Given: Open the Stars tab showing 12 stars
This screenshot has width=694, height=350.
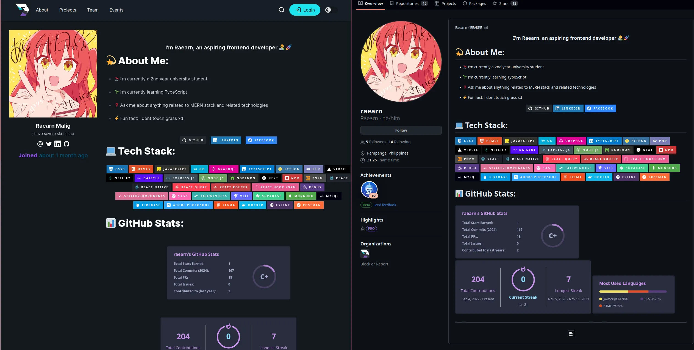Looking at the screenshot, I should [504, 3].
